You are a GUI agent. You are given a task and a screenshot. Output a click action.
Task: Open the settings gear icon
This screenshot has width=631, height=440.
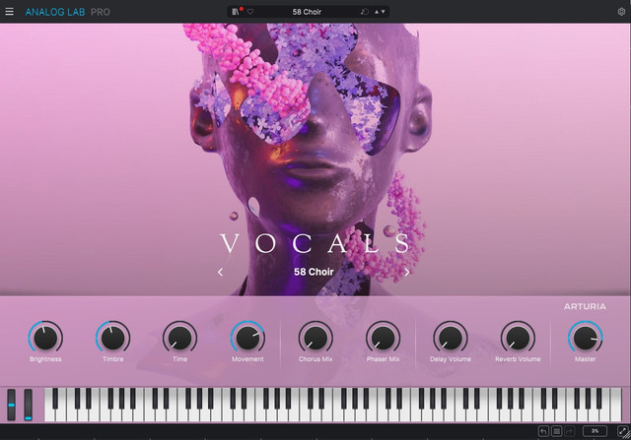(621, 12)
